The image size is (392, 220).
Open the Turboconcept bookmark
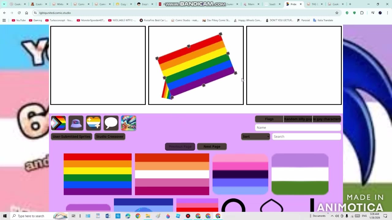coord(59,20)
